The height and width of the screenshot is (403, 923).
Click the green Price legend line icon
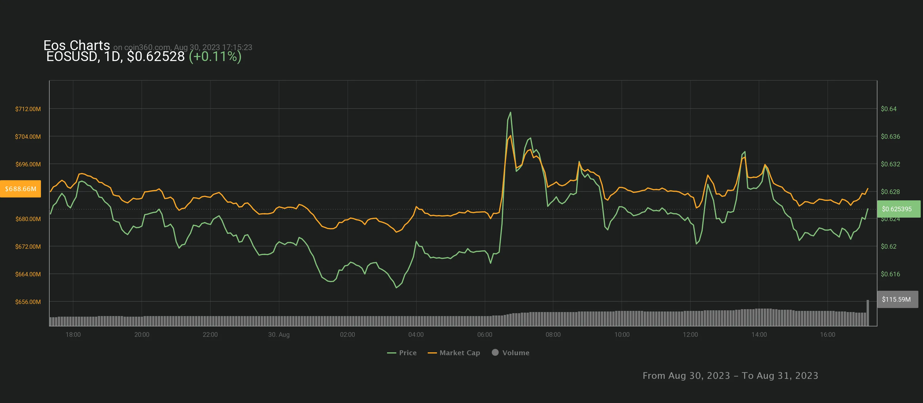[391, 353]
